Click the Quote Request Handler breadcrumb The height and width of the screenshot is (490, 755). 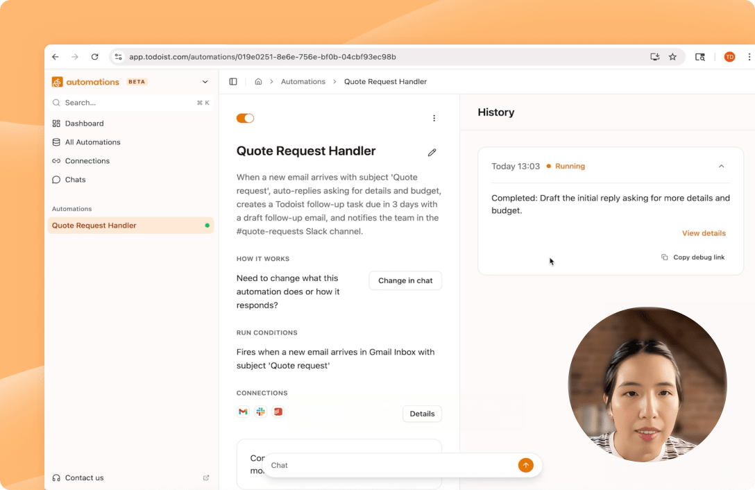pos(385,82)
